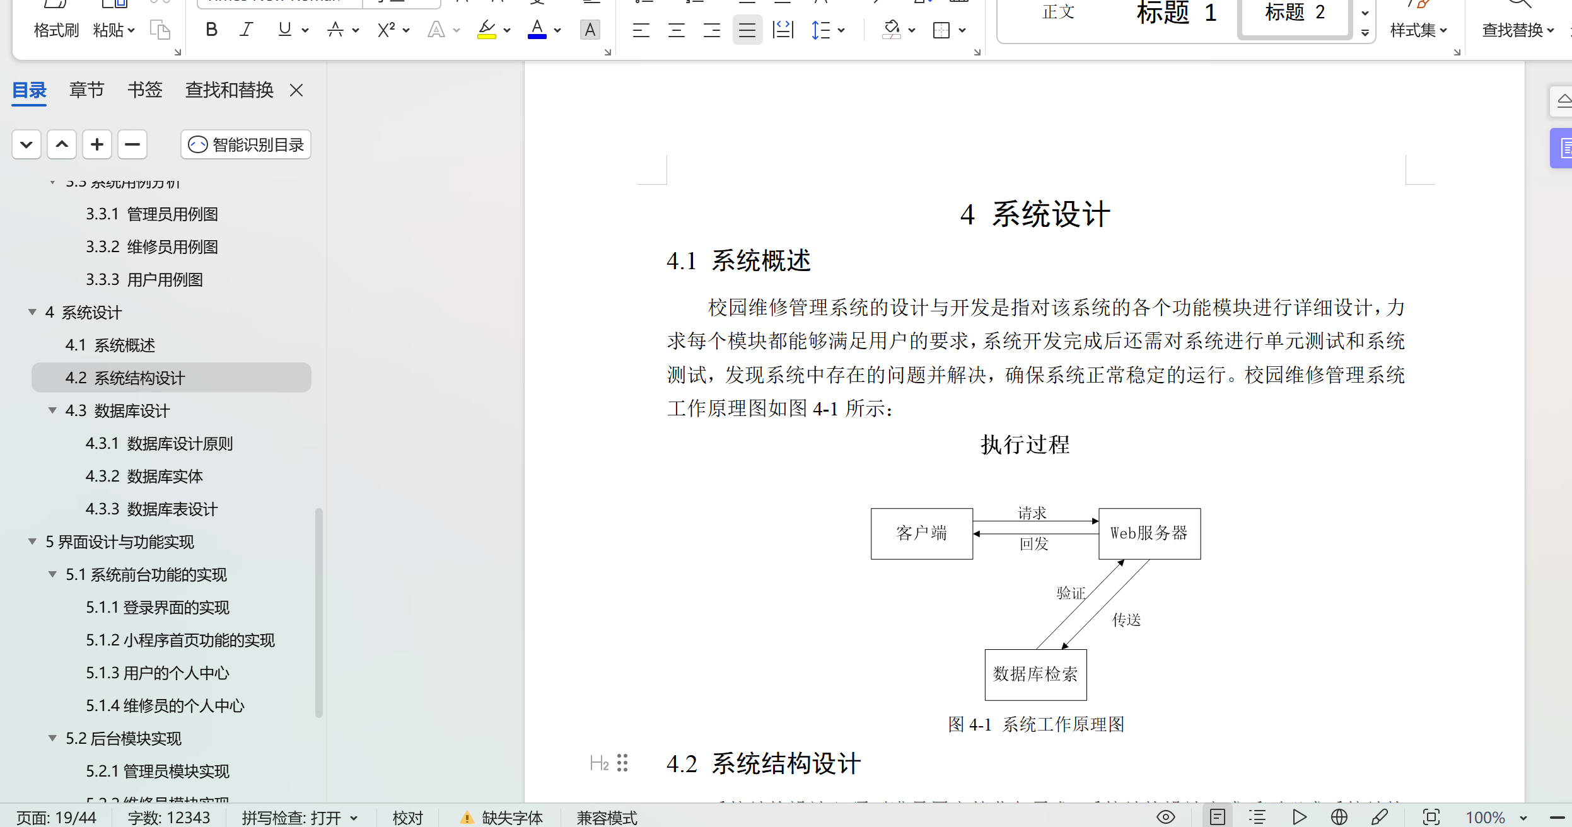This screenshot has width=1572, height=827.
Task: Open the 书签 tab in the side panel
Action: [144, 90]
